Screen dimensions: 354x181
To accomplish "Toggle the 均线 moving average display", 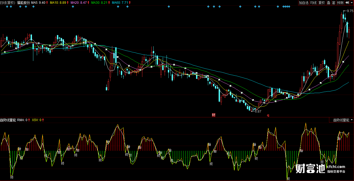I will pos(313,3).
